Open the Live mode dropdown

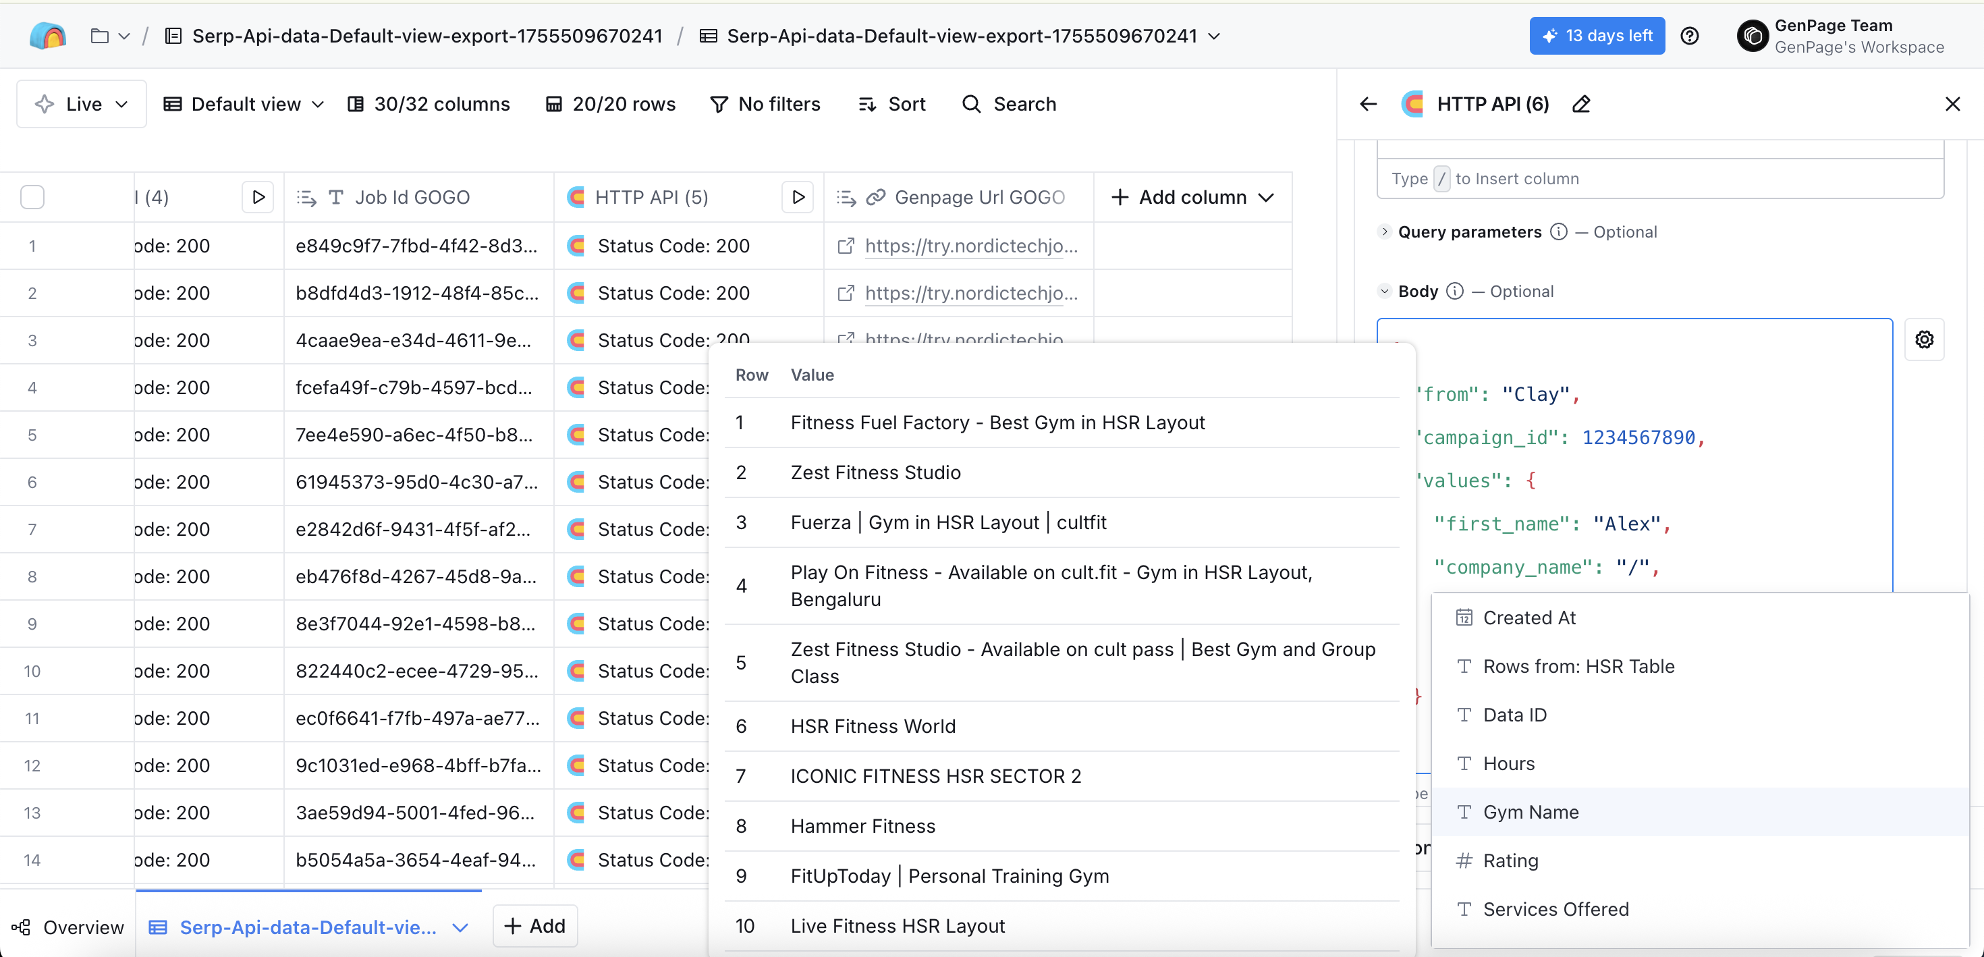(x=82, y=104)
